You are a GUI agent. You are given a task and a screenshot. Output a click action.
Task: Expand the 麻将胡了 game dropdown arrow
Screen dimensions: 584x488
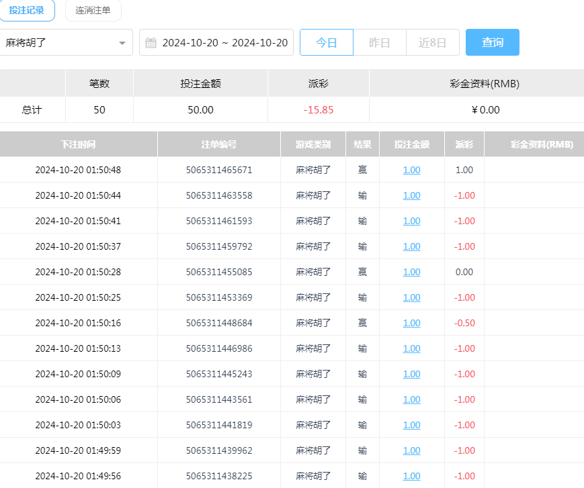(x=122, y=43)
